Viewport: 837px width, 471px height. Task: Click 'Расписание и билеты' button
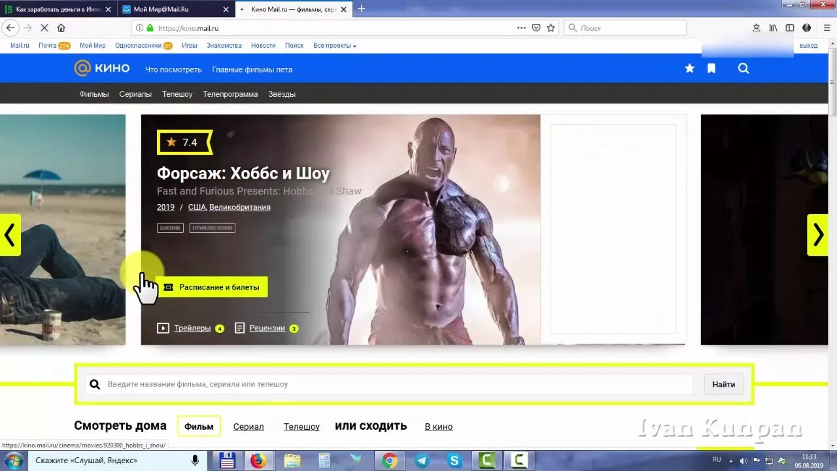pyautogui.click(x=212, y=287)
